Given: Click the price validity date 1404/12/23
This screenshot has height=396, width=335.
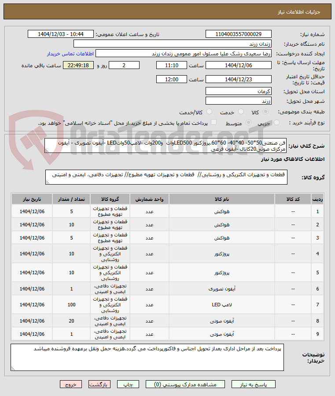Looking at the screenshot, I should [239, 79].
